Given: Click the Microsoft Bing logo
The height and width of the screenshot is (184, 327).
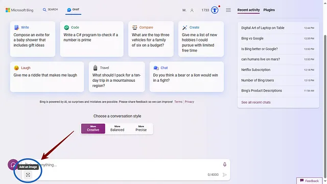Looking at the screenshot, I should pos(19,10).
